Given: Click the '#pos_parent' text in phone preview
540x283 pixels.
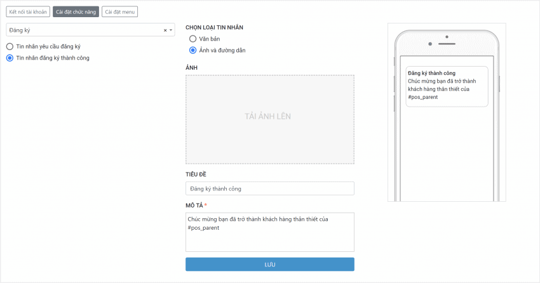Looking at the screenshot, I should (423, 98).
